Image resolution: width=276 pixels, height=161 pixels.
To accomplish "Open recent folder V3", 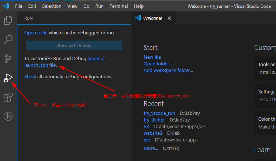I will pos(146,127).
